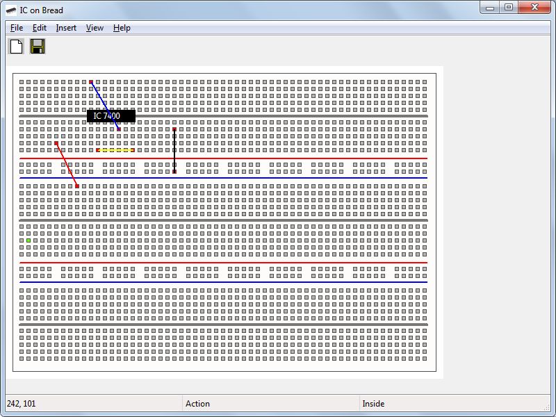The height and width of the screenshot is (417, 556).
Task: Open the File menu
Action: point(16,28)
